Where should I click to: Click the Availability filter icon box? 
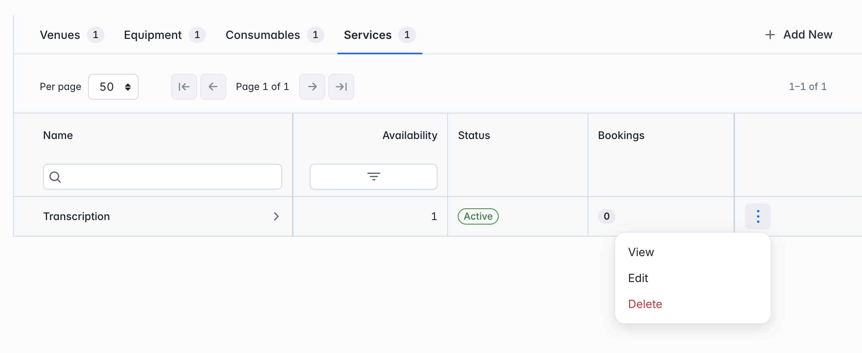tap(373, 177)
